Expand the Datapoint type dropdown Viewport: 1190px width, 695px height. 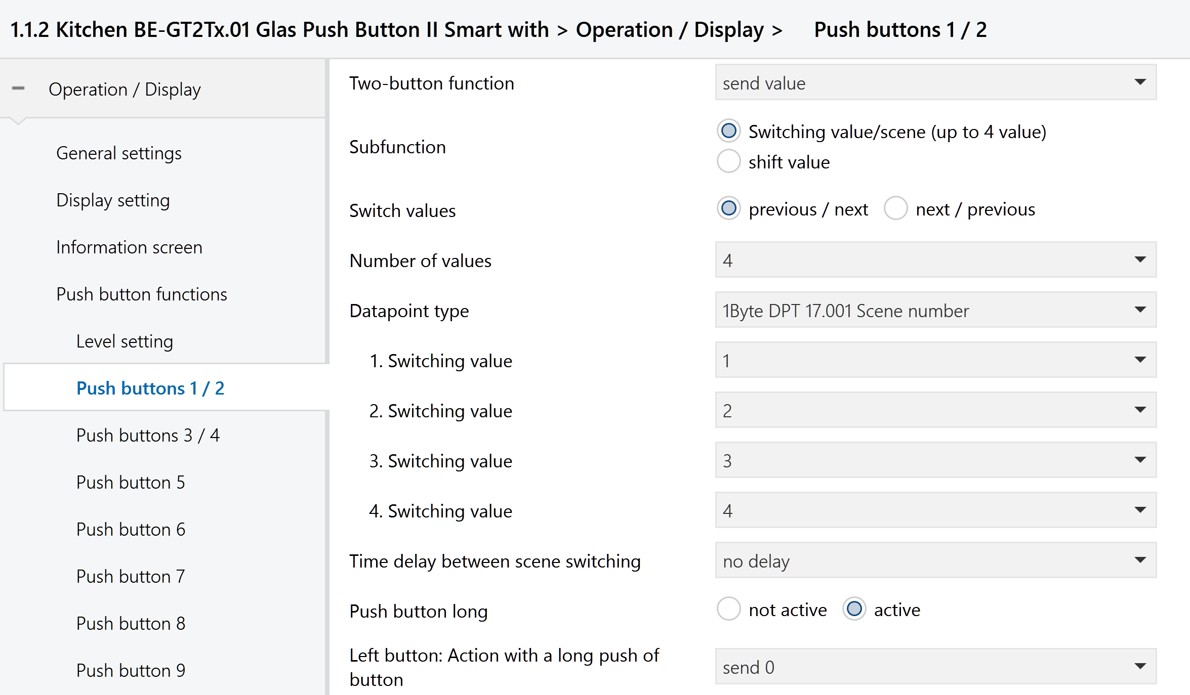point(935,310)
